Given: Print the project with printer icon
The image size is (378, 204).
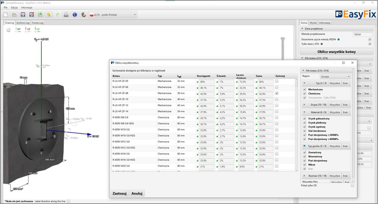Looking at the screenshot, I should pos(66,15).
